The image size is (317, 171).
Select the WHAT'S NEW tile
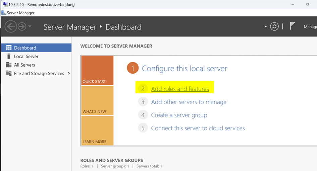[x=97, y=100]
